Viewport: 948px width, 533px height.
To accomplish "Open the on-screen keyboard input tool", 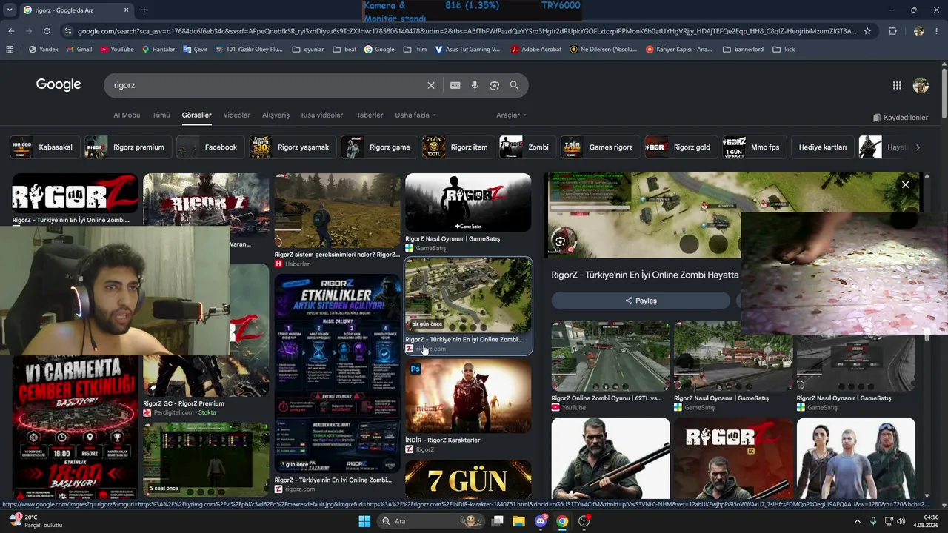I will pyautogui.click(x=455, y=85).
